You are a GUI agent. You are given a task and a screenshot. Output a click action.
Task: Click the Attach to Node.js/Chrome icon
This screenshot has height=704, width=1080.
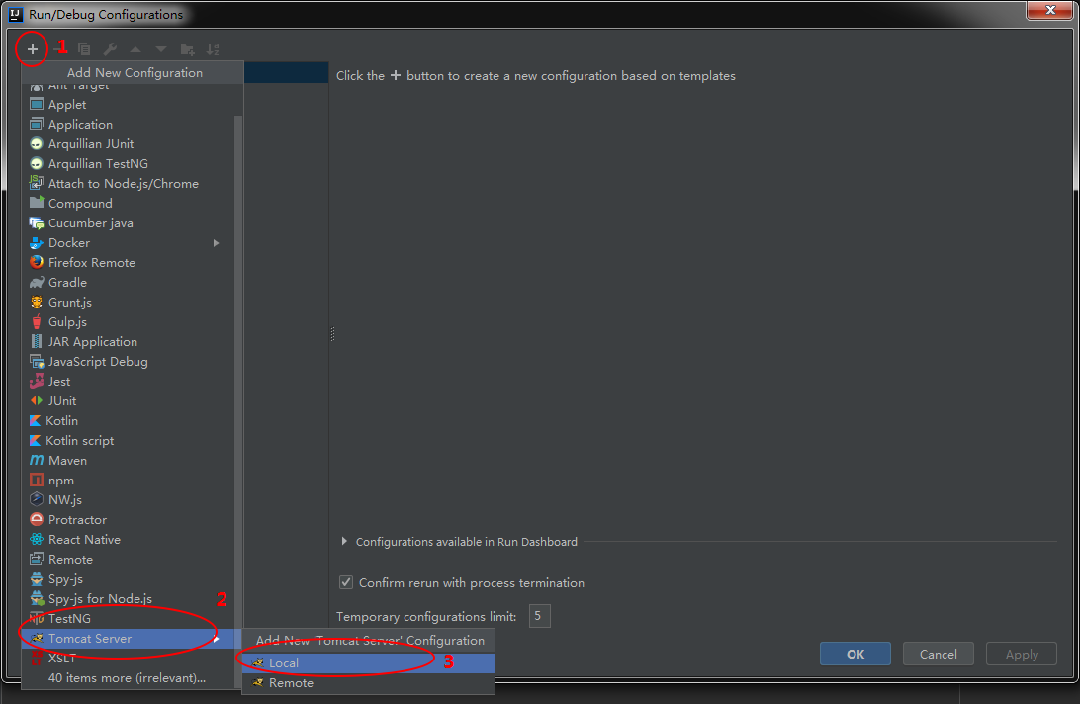click(37, 183)
